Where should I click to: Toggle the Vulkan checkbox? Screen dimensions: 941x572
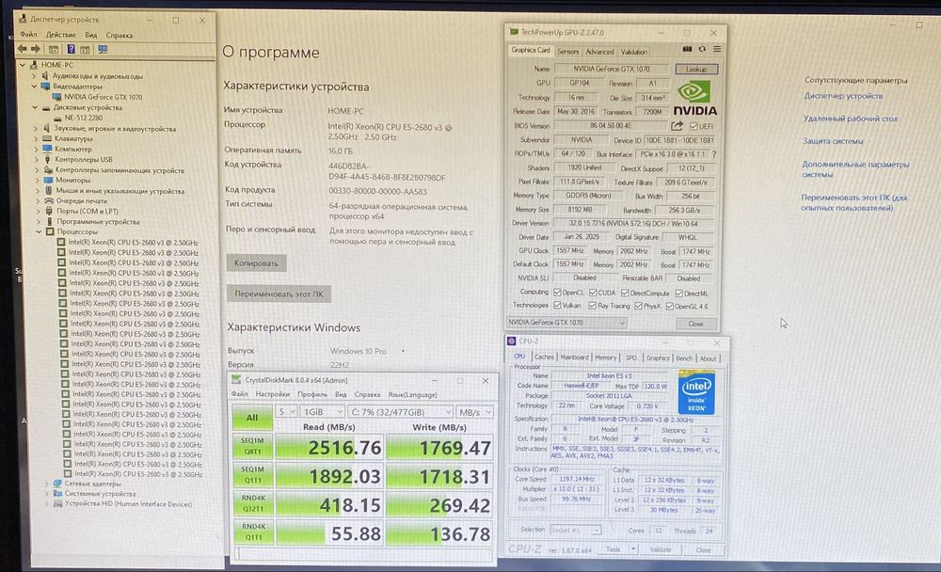(557, 306)
